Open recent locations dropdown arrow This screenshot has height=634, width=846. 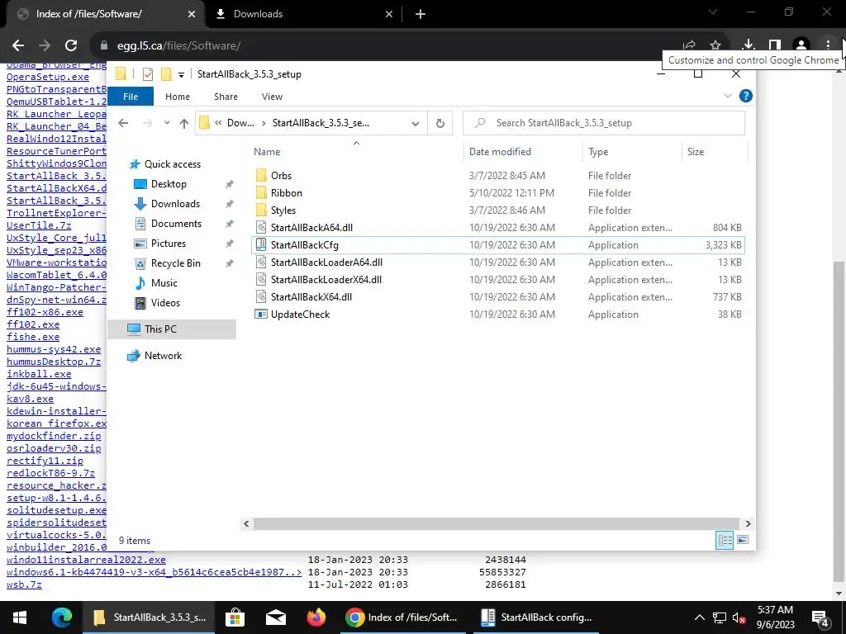click(167, 123)
